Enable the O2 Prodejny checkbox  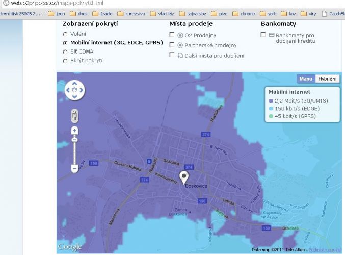coord(172,34)
